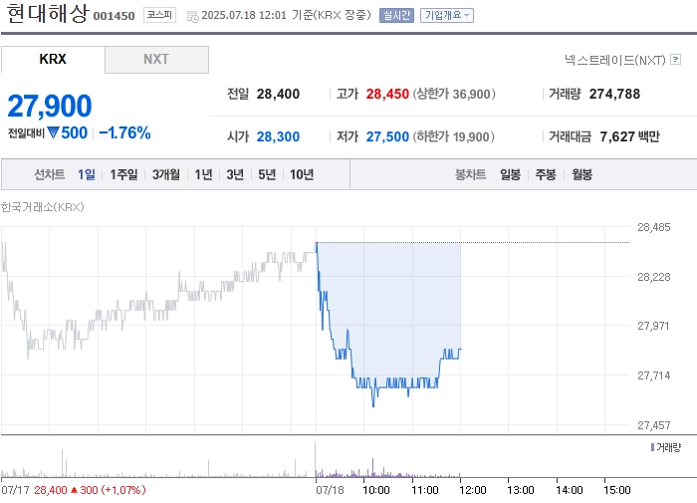Viewport: 697px width, 503px height.
Task: Click the 13:00 time axis marker
Action: [521, 490]
